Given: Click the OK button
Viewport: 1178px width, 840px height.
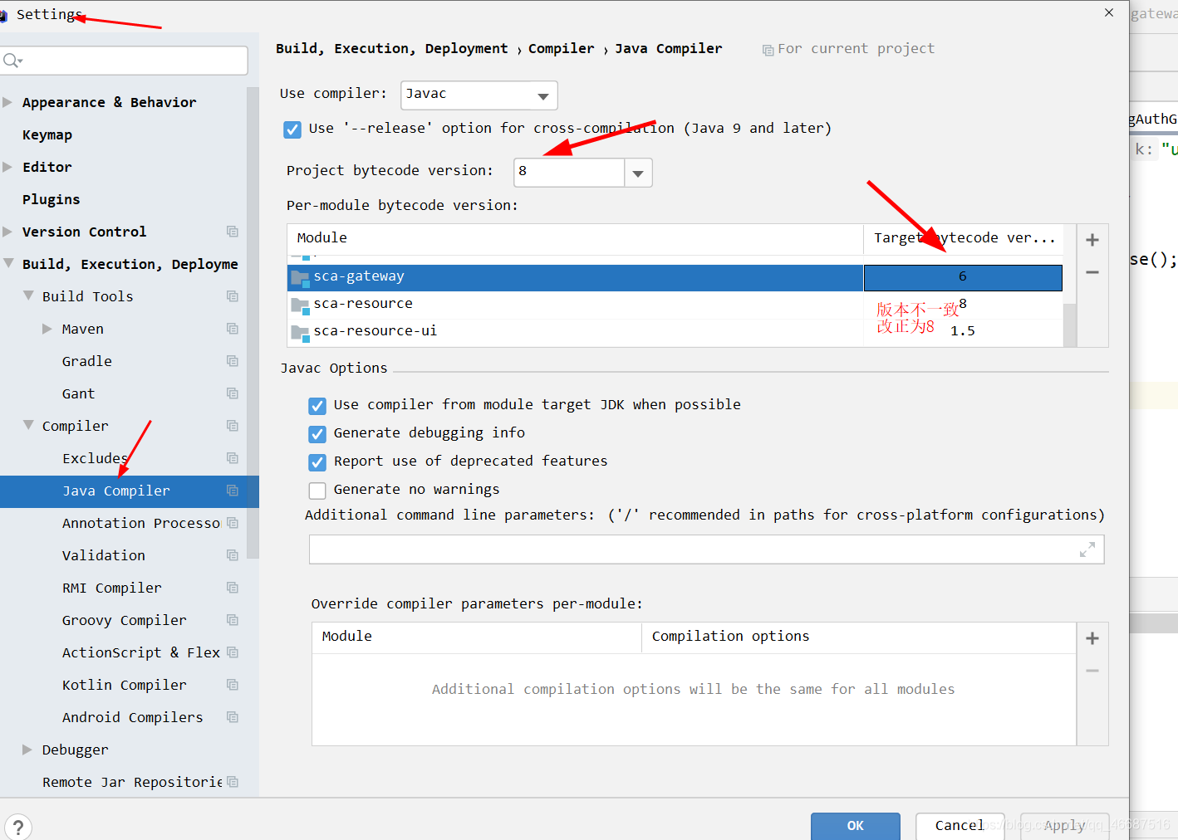Looking at the screenshot, I should (x=855, y=825).
